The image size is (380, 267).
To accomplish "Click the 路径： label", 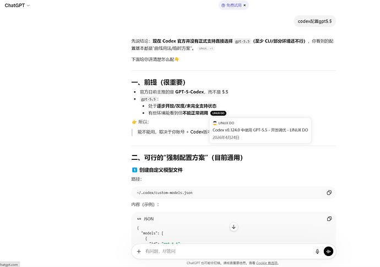I will [137, 179].
